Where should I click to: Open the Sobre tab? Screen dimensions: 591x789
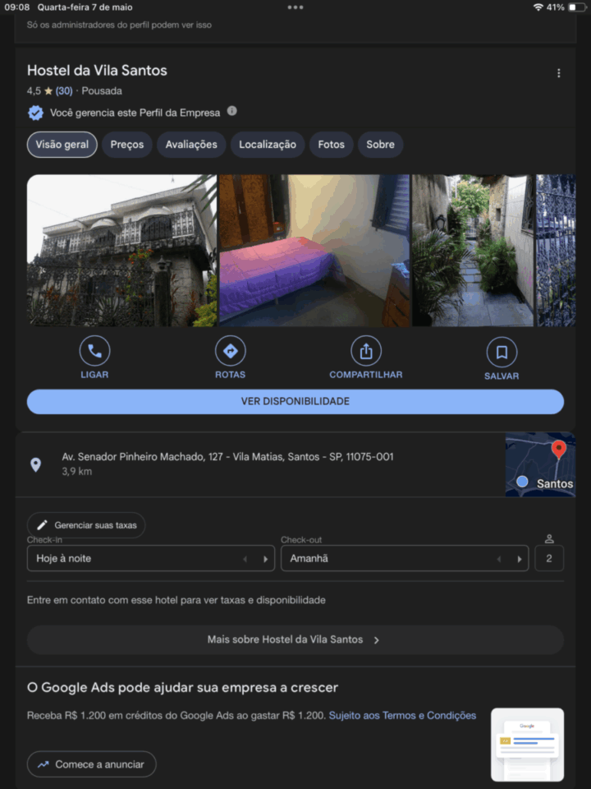coord(380,145)
